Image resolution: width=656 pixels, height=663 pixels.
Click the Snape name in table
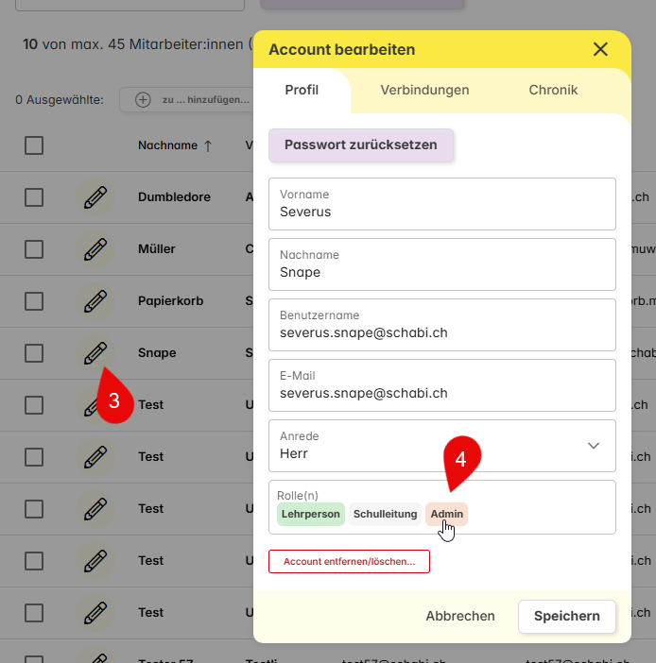157,353
